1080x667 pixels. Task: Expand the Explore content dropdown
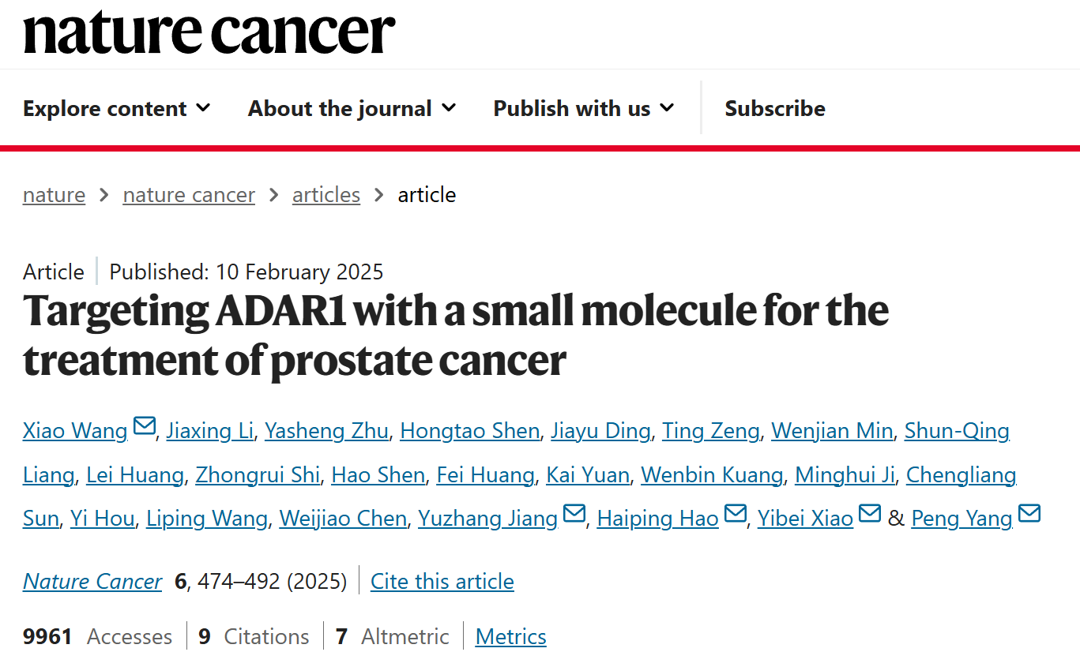point(117,108)
